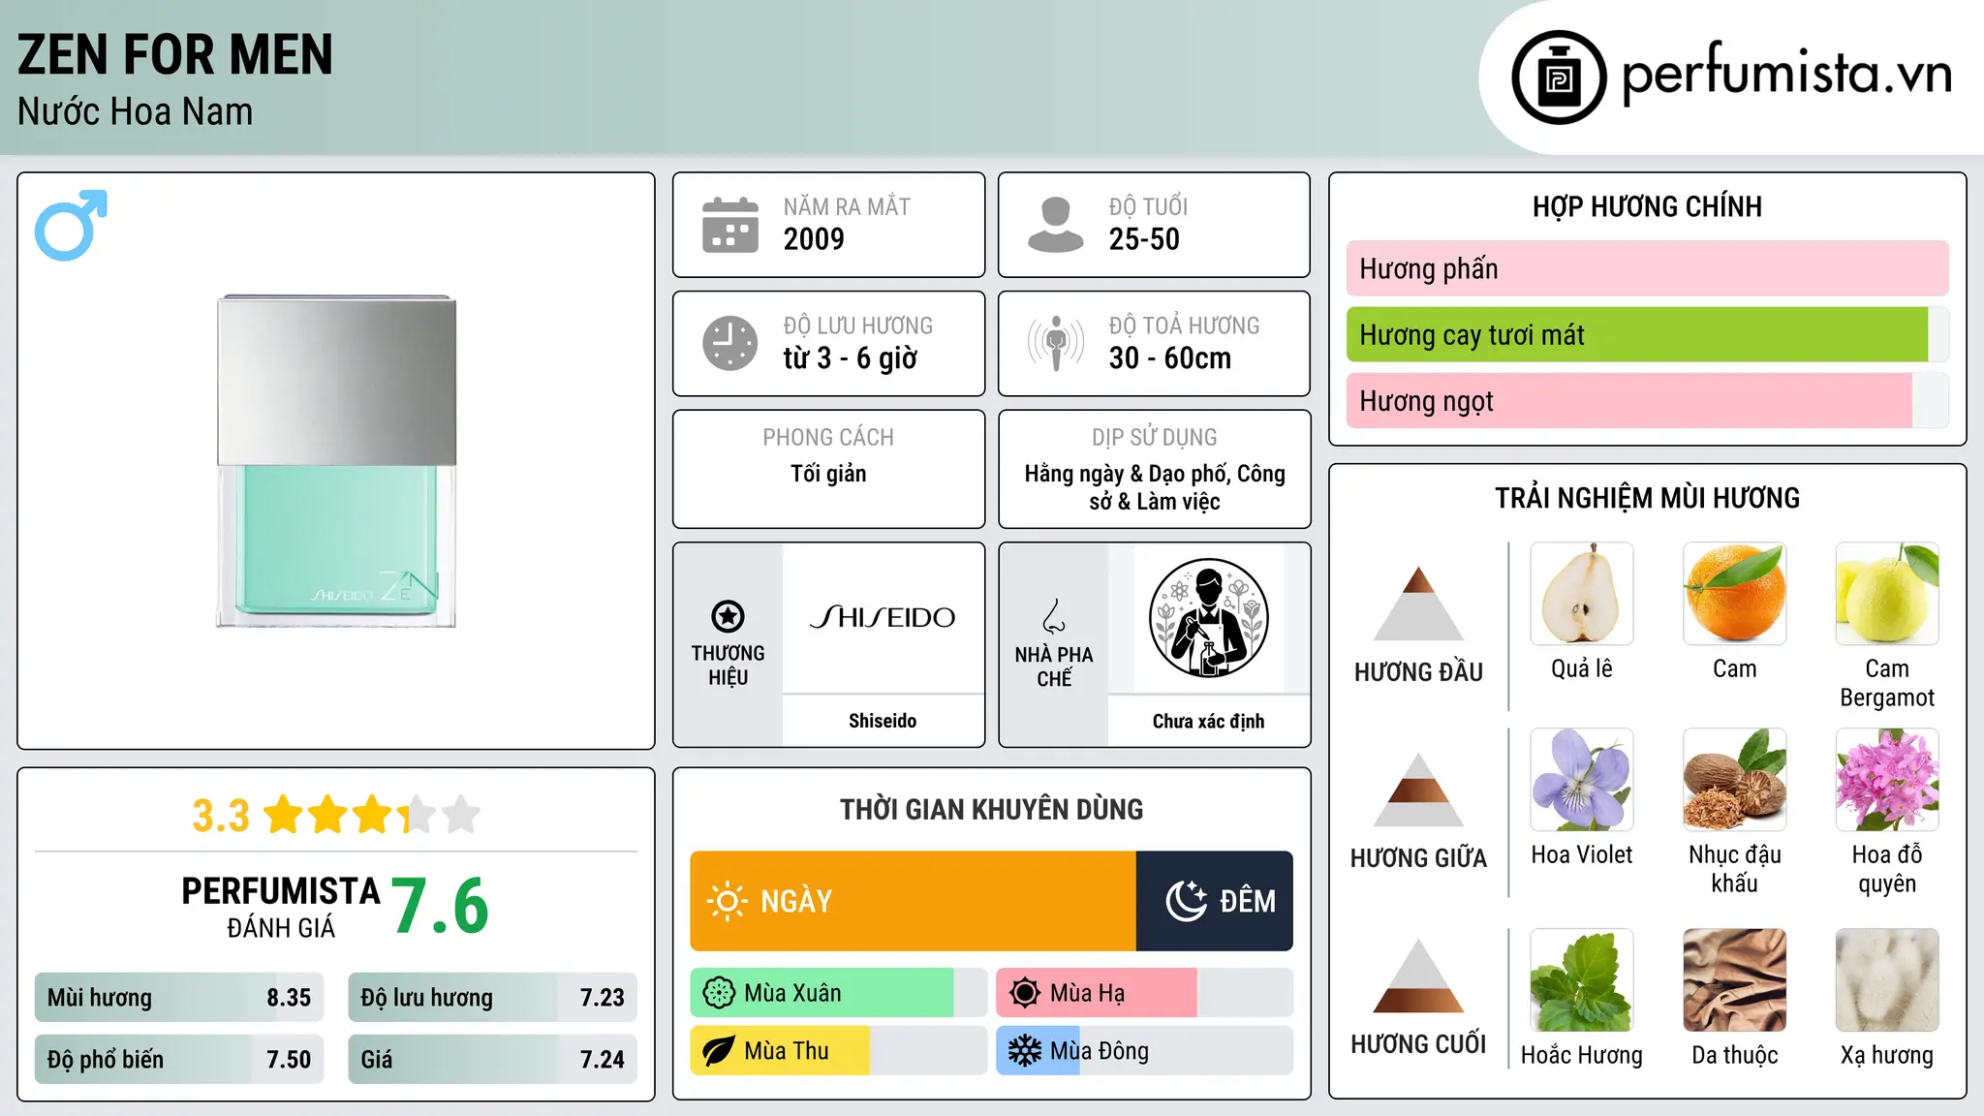This screenshot has height=1116, width=1984.
Task: Click the sillage icon beside Độ toả hương
Action: (1056, 343)
